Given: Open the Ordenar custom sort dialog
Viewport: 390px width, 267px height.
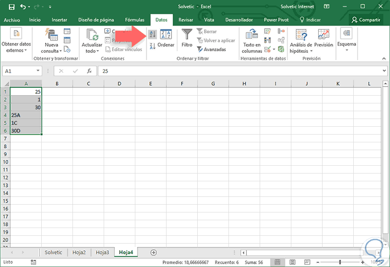Looking at the screenshot, I should click(x=166, y=38).
